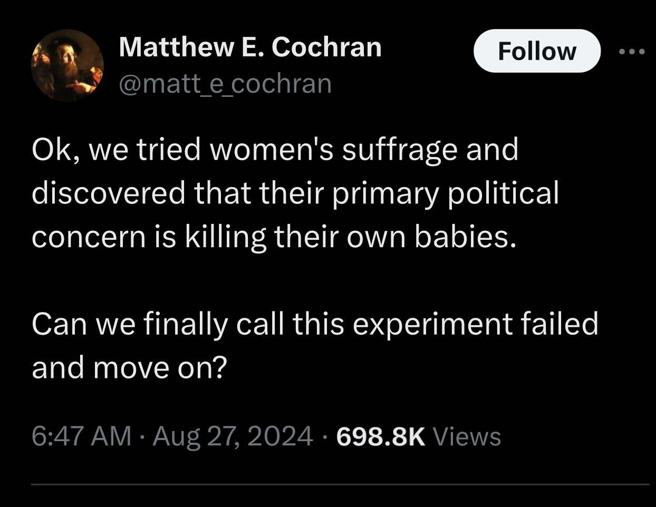Click the word Views beside the count

[x=466, y=436]
